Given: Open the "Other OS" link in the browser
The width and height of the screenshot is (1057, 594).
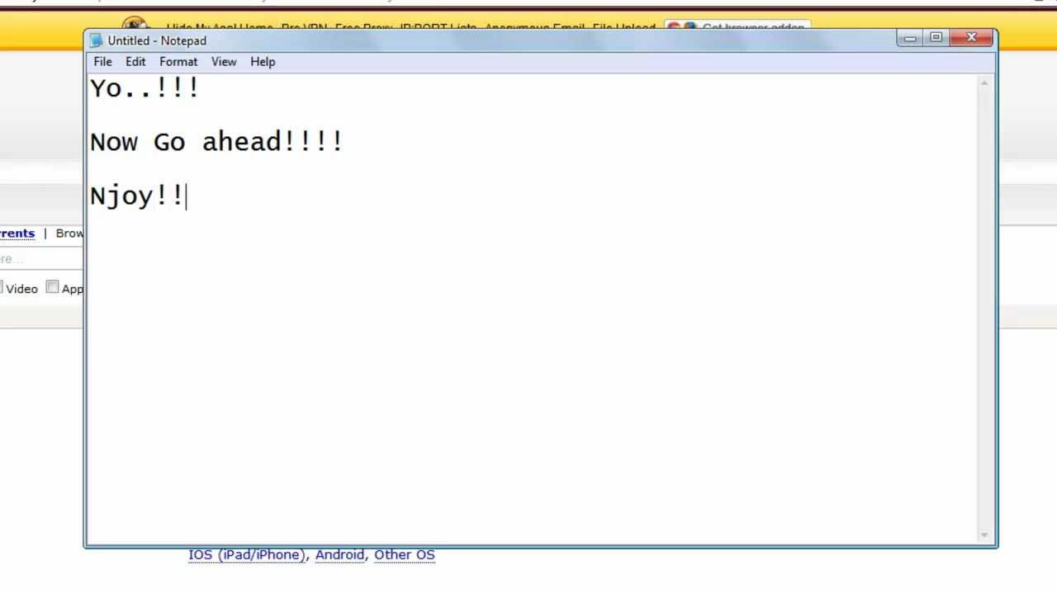Looking at the screenshot, I should [x=405, y=554].
